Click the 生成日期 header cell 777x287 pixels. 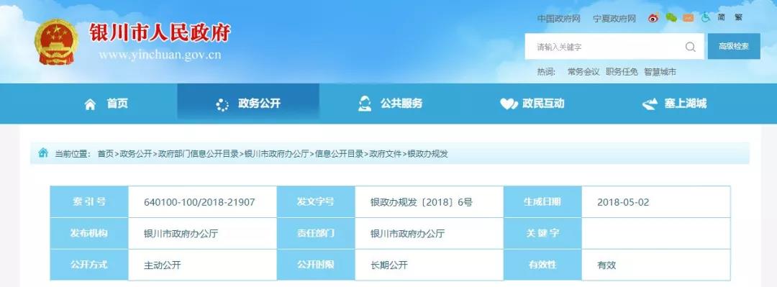pyautogui.click(x=542, y=201)
